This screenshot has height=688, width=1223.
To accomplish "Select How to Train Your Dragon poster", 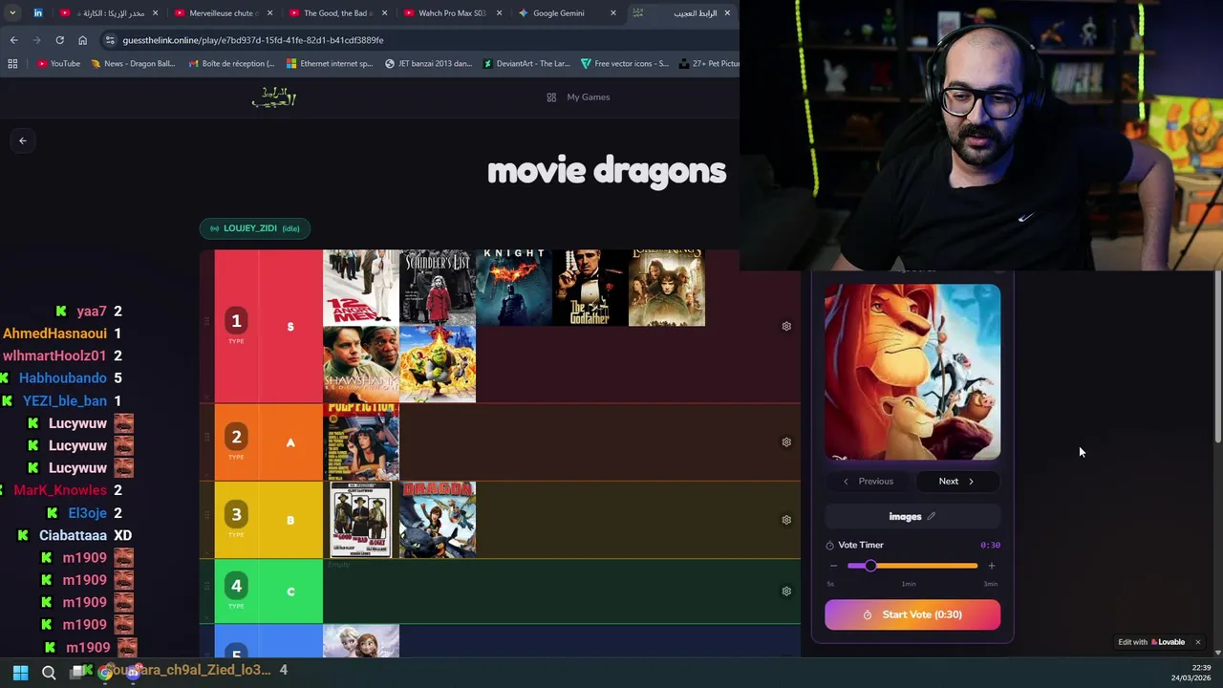I will [x=438, y=520].
